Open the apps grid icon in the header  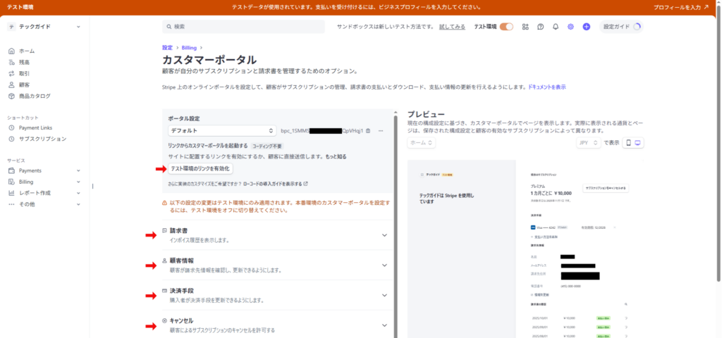point(525,27)
